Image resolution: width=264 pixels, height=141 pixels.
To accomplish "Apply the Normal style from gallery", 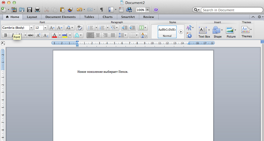I will coord(167,32).
